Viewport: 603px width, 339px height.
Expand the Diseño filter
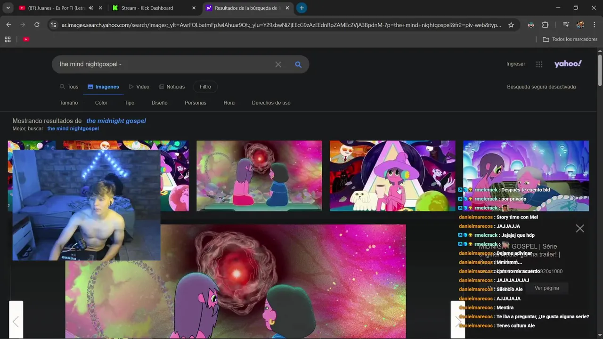coord(160,103)
